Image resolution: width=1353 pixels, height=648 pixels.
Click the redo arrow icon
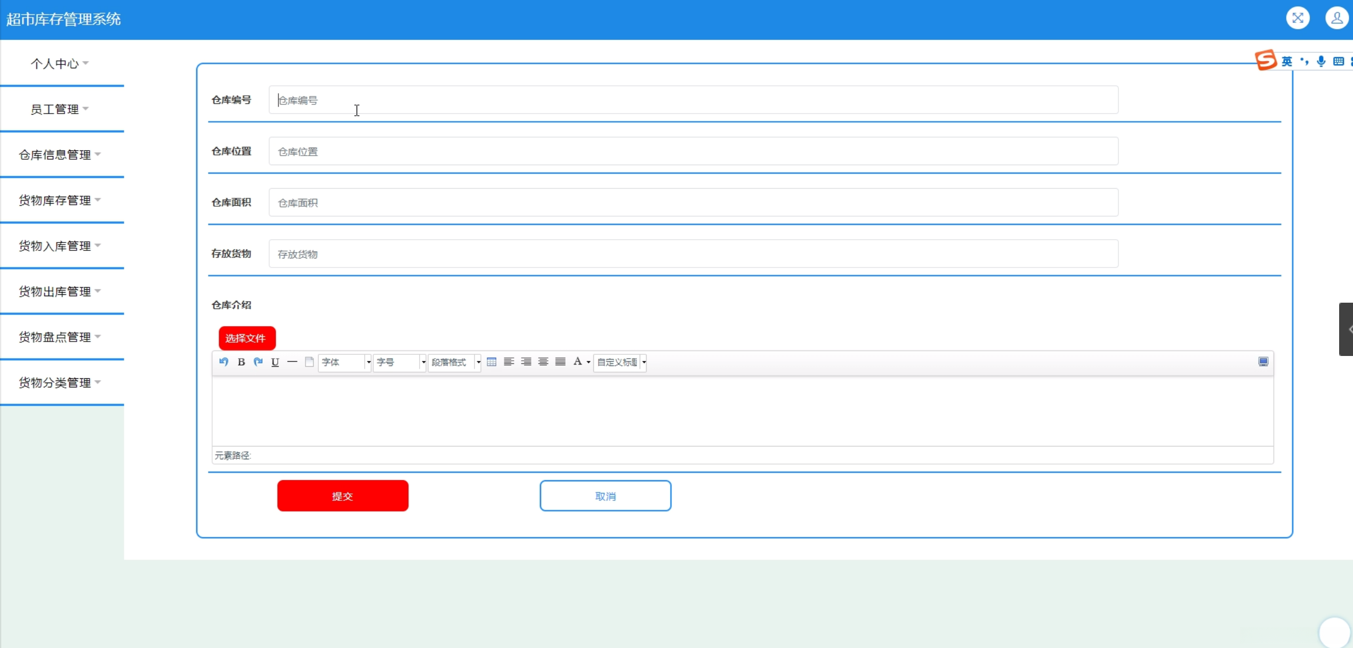[x=258, y=362]
